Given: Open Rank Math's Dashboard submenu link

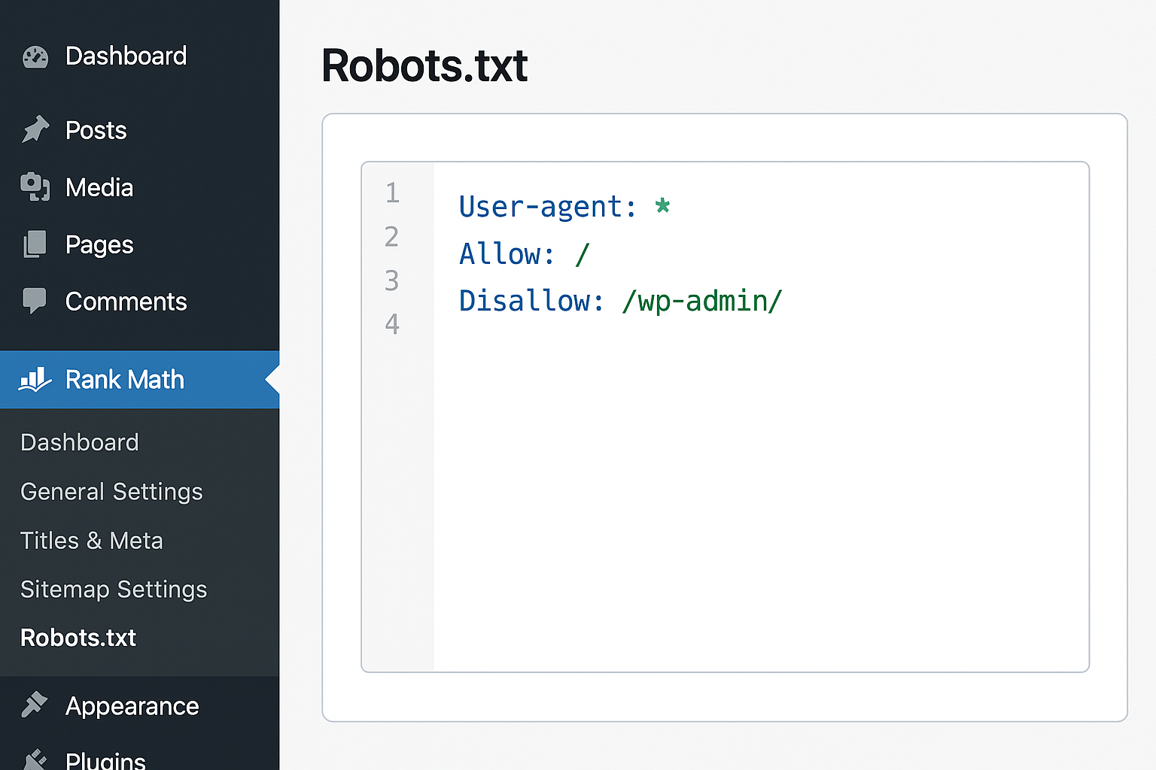Looking at the screenshot, I should click(79, 442).
